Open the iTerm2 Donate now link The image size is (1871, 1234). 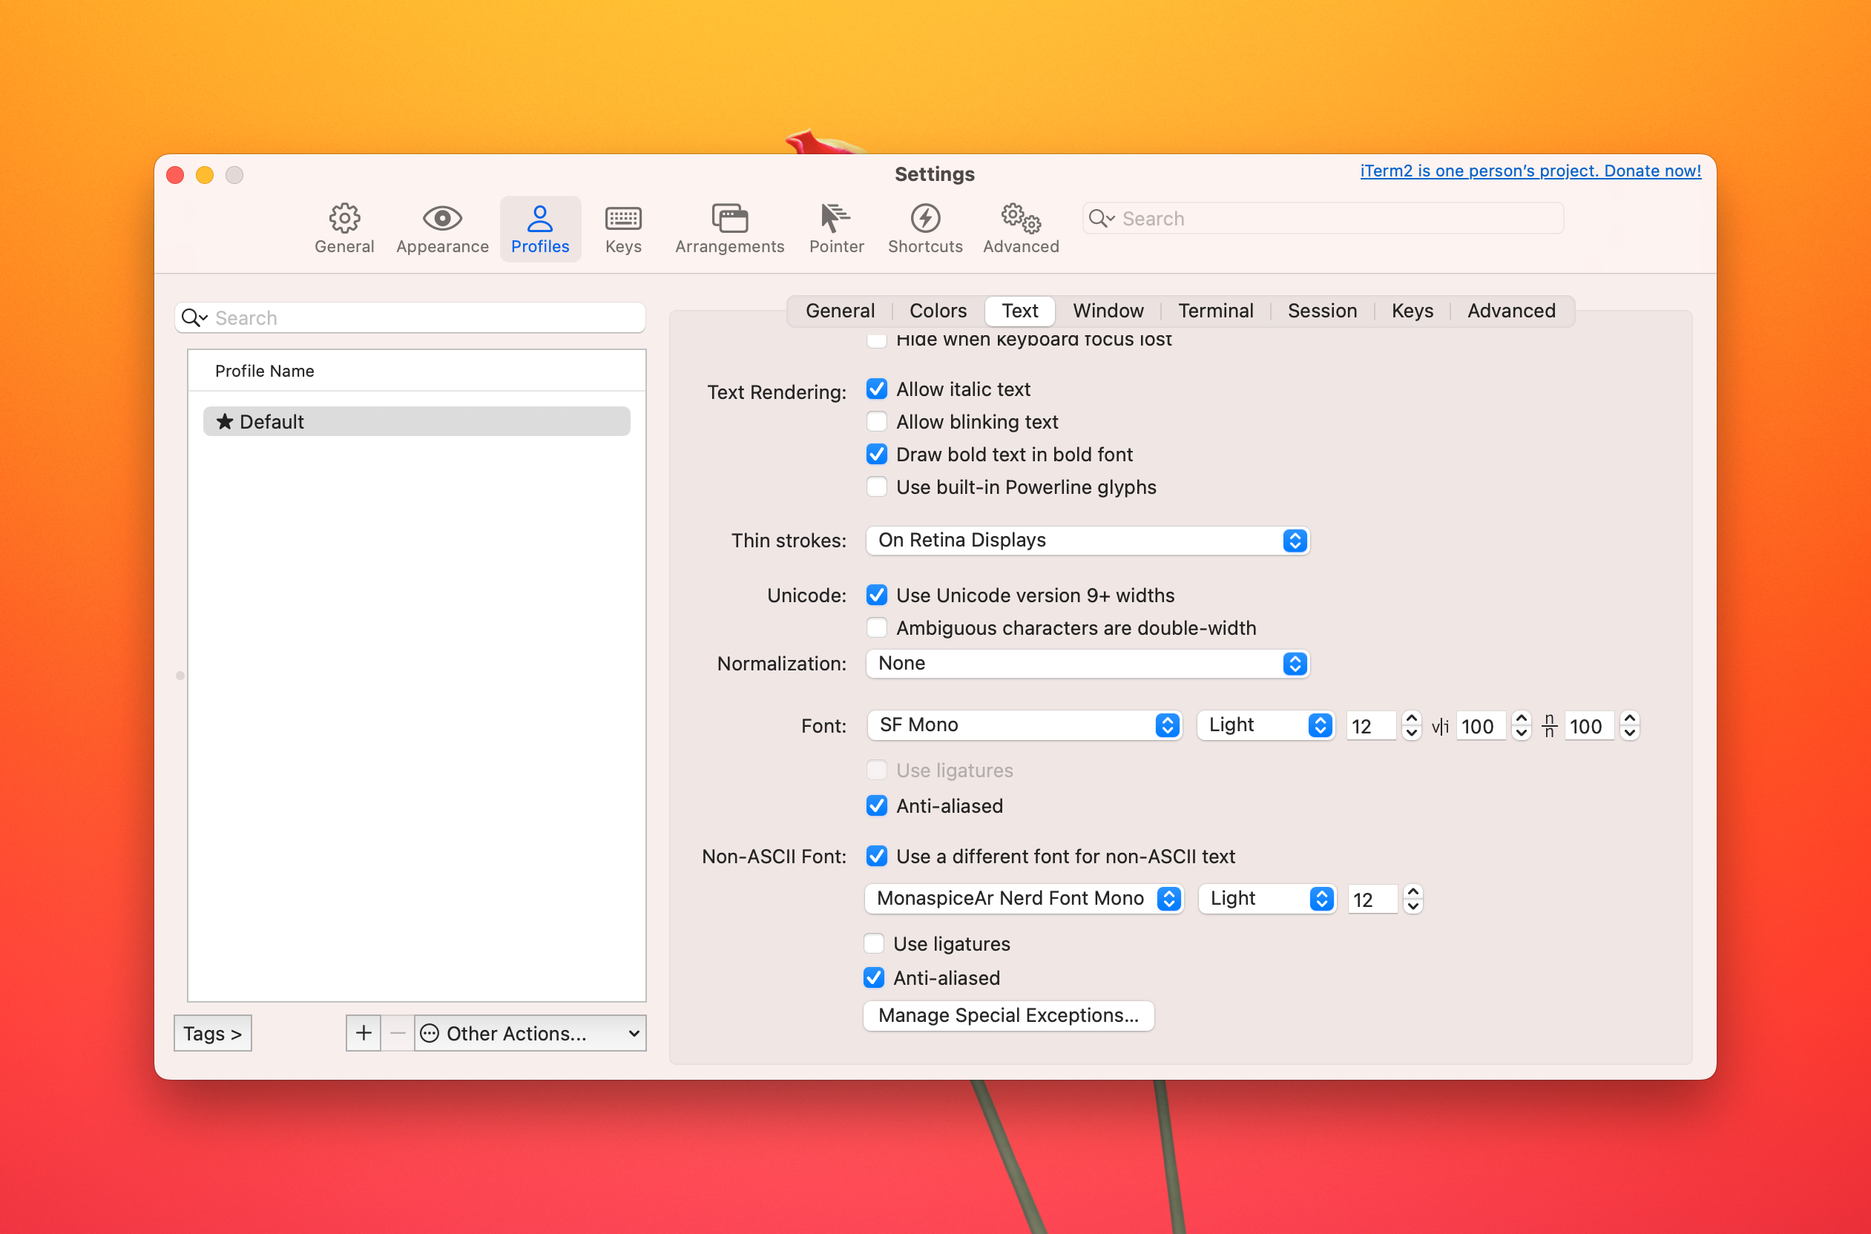[x=1530, y=171]
